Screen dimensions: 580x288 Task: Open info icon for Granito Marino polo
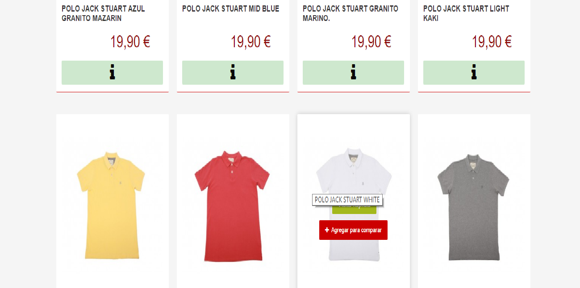click(353, 72)
